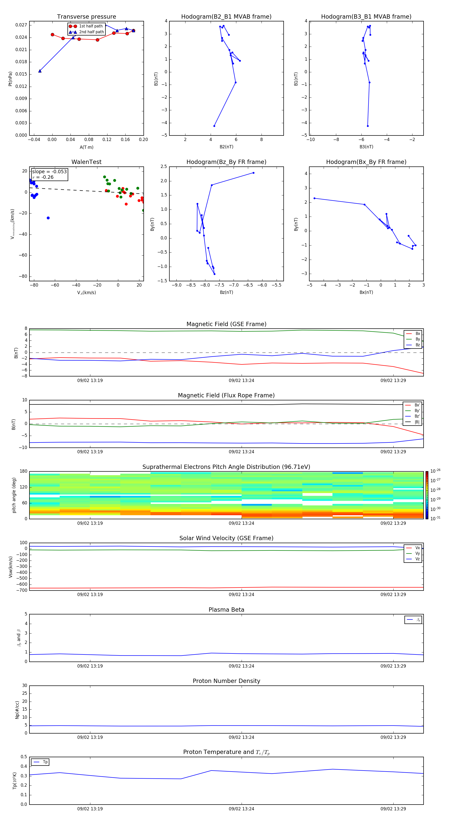Click the "Bx" entry in GSE magnetic field legend
The height and width of the screenshot is (831, 453).
click(413, 334)
